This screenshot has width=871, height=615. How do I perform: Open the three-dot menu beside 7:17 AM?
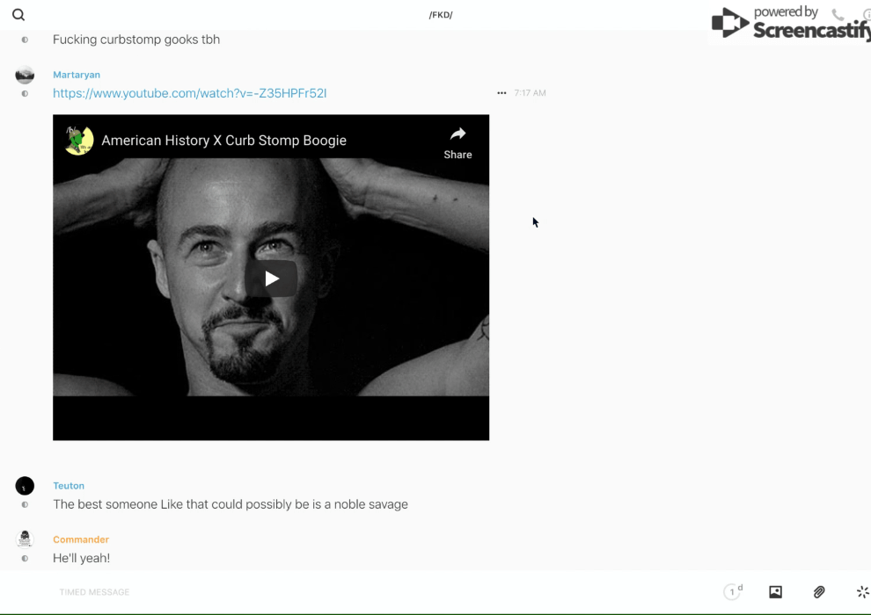click(x=501, y=93)
